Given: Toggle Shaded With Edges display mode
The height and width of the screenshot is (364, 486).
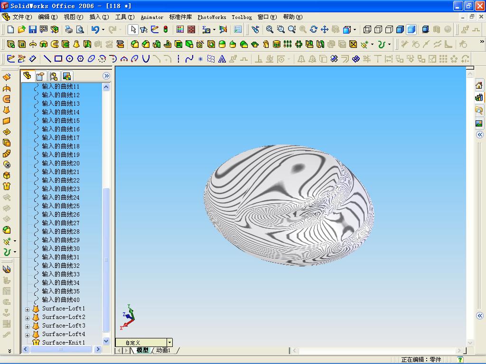Looking at the screenshot, I should (400, 29).
